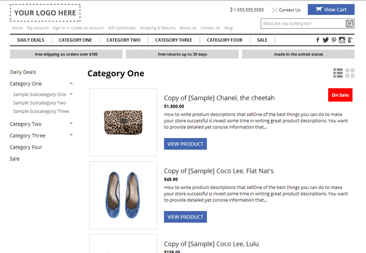The height and width of the screenshot is (253, 366).
Task: Switch to grid view layout icon
Action: coord(350,73)
